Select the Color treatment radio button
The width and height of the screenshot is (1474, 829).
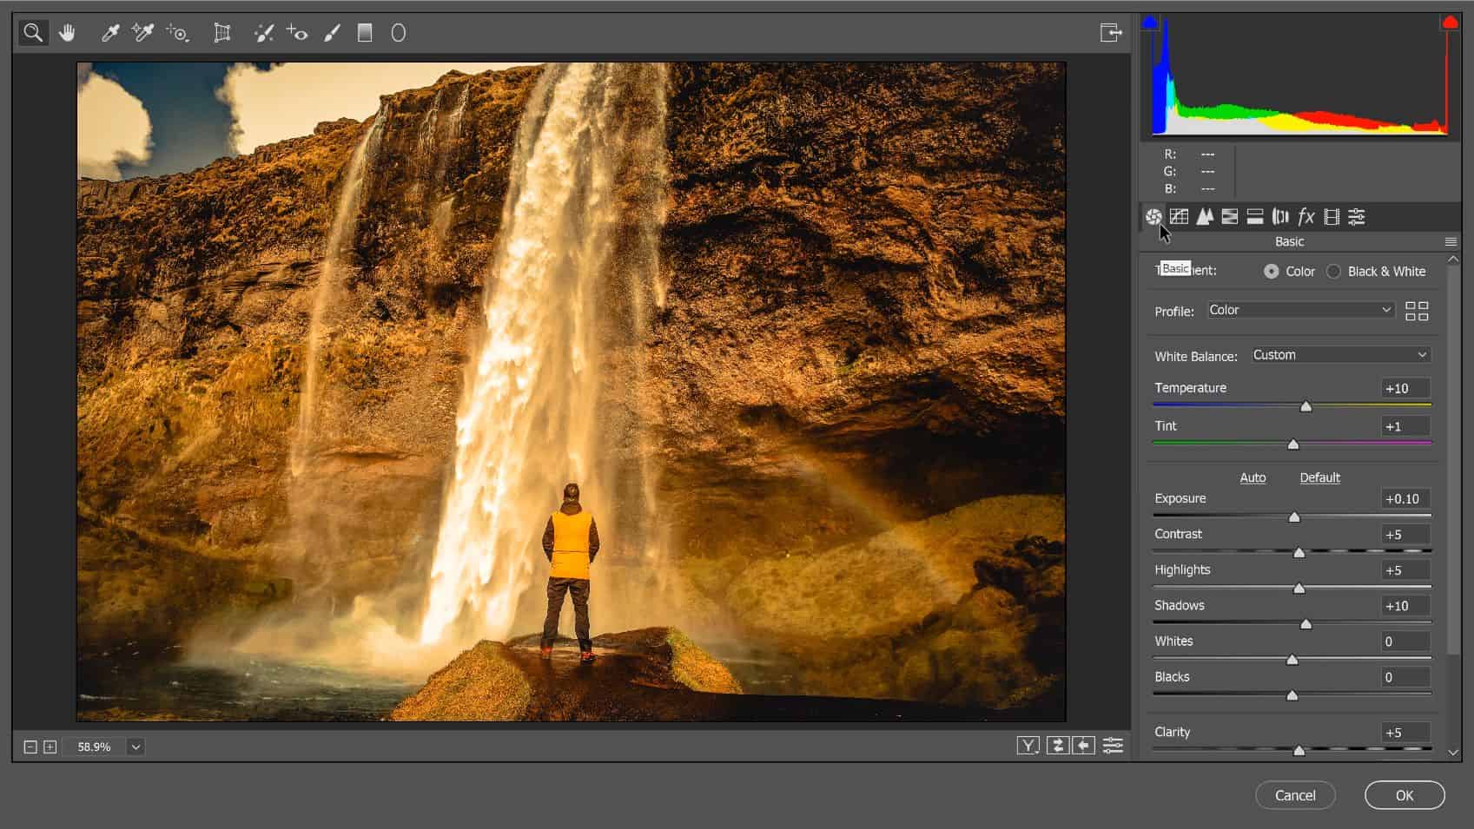[1272, 272]
